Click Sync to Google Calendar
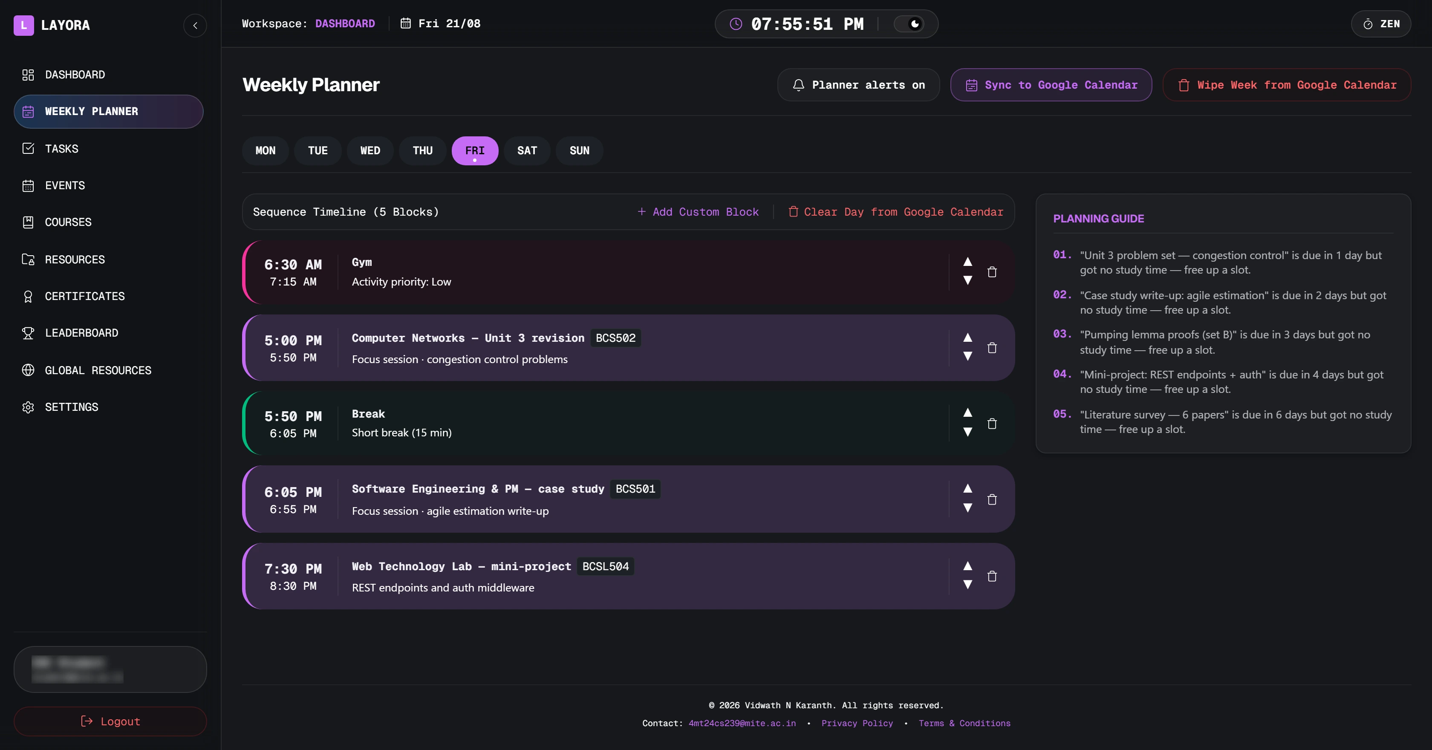 [1051, 84]
